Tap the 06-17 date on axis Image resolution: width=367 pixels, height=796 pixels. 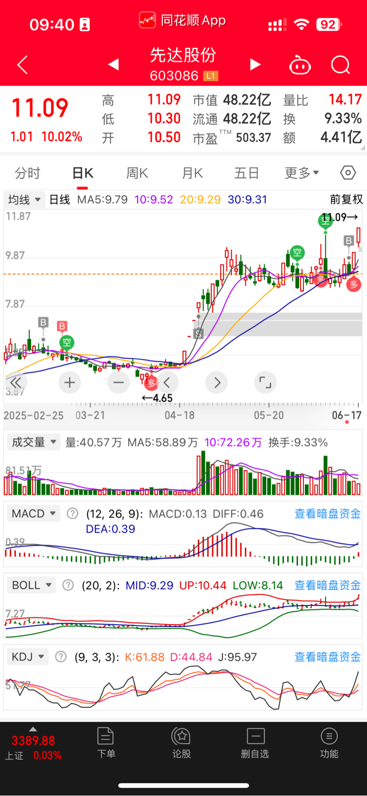(347, 415)
